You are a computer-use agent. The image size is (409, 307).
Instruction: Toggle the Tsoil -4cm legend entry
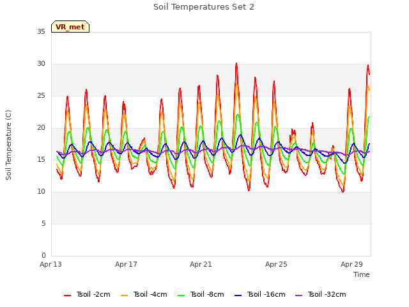click(x=144, y=294)
